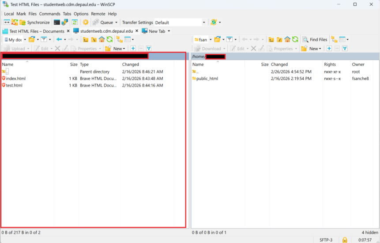Click the local panel select files plus icon
Screen dimensions: 380x243
133,49
